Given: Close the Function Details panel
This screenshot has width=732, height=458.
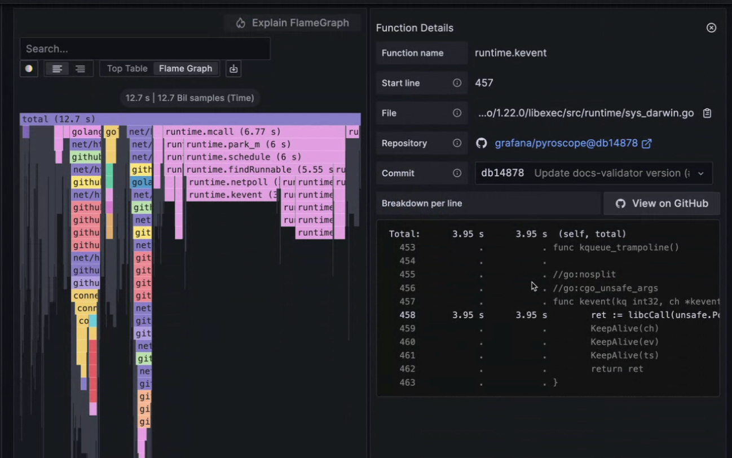Looking at the screenshot, I should (x=711, y=28).
